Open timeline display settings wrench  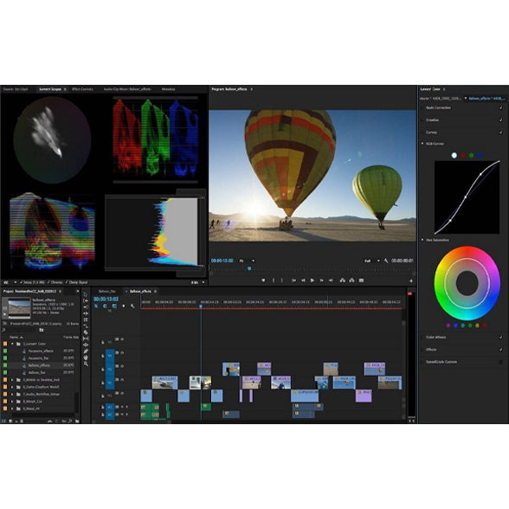132,306
